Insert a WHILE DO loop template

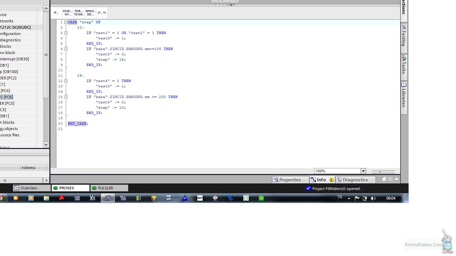tap(90, 13)
